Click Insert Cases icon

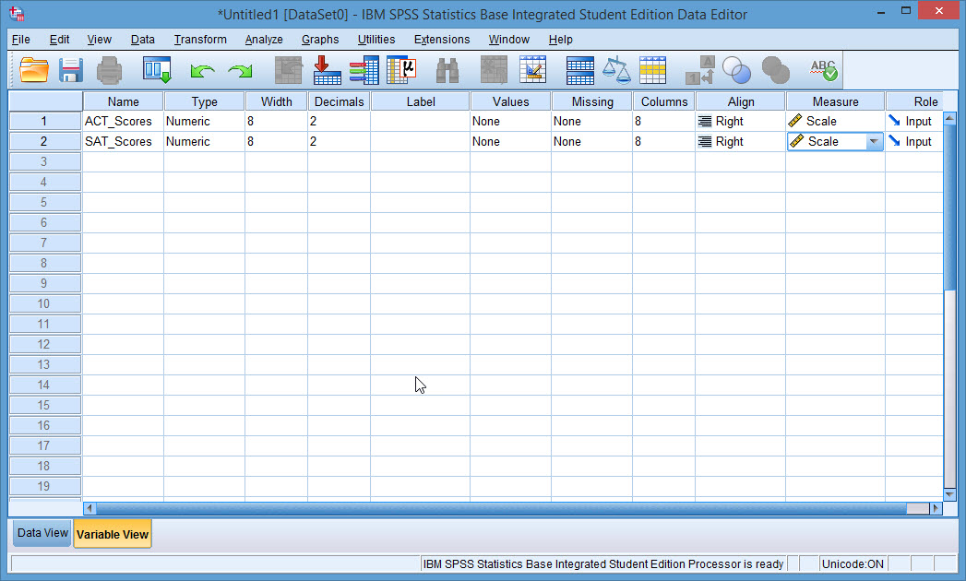pyautogui.click(x=494, y=70)
